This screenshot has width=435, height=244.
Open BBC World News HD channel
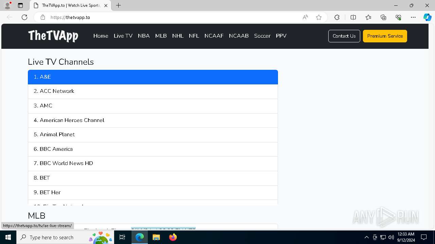click(x=153, y=163)
